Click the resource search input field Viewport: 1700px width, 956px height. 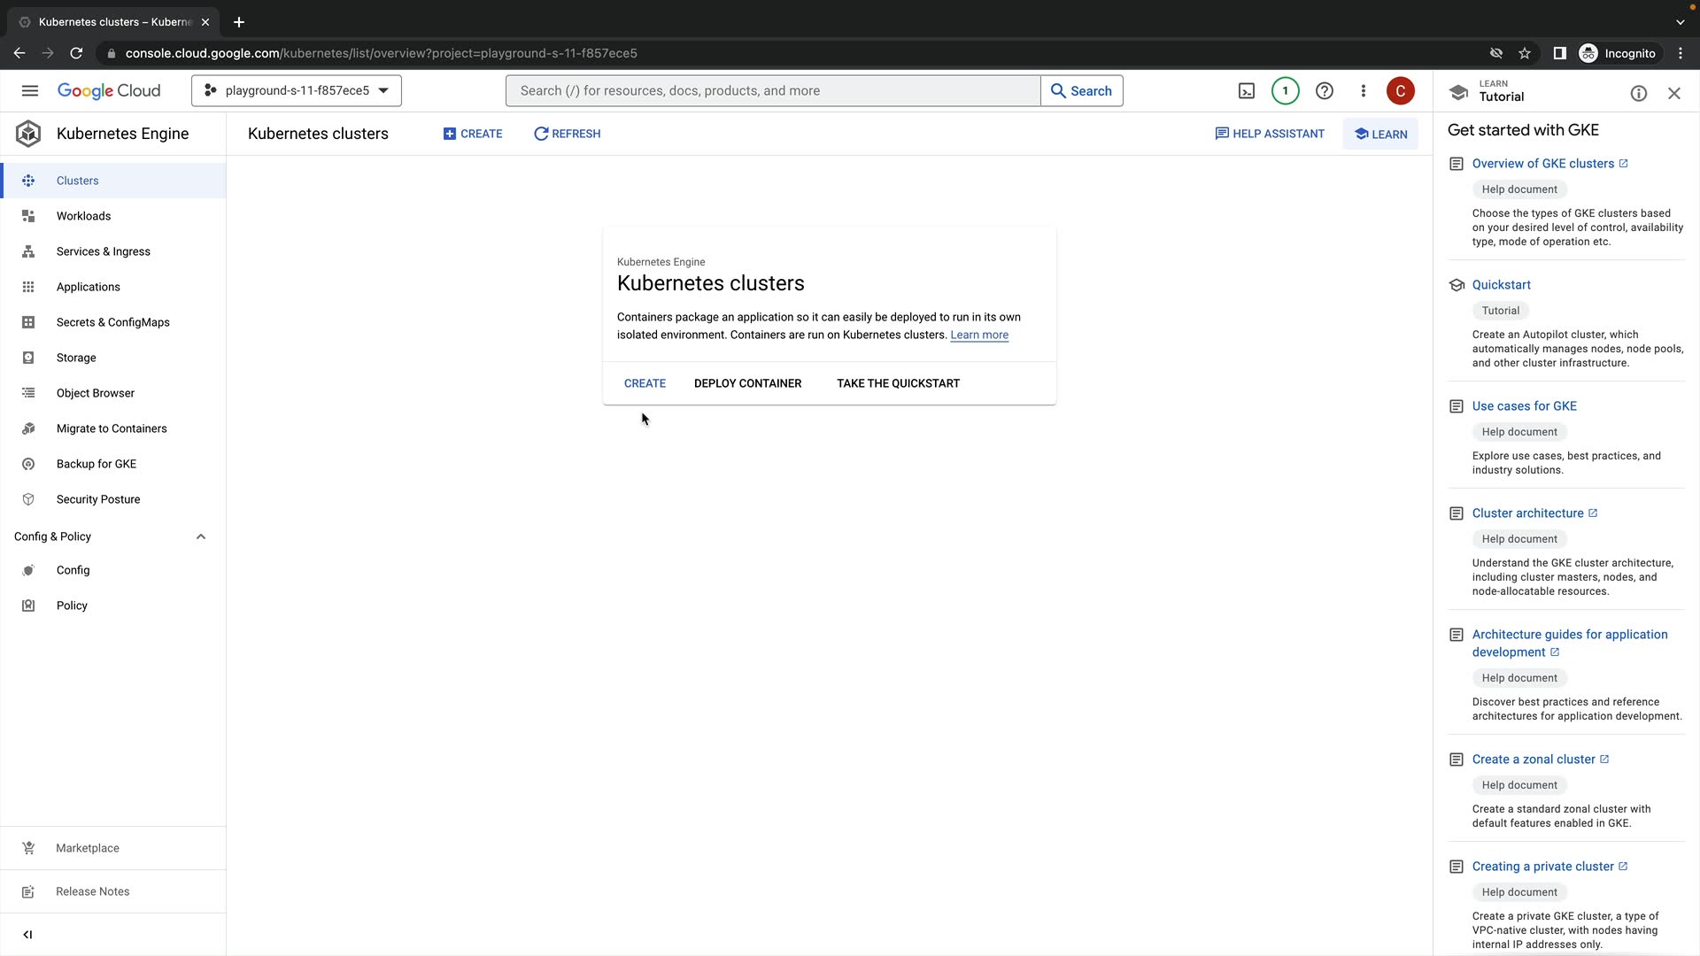point(772,91)
